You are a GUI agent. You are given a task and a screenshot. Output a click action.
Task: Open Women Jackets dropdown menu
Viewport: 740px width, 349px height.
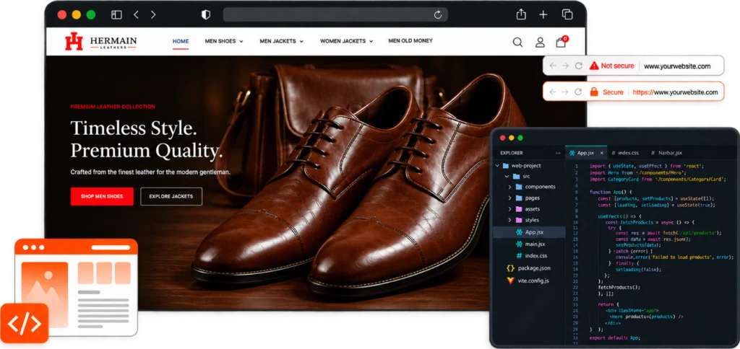click(x=346, y=41)
